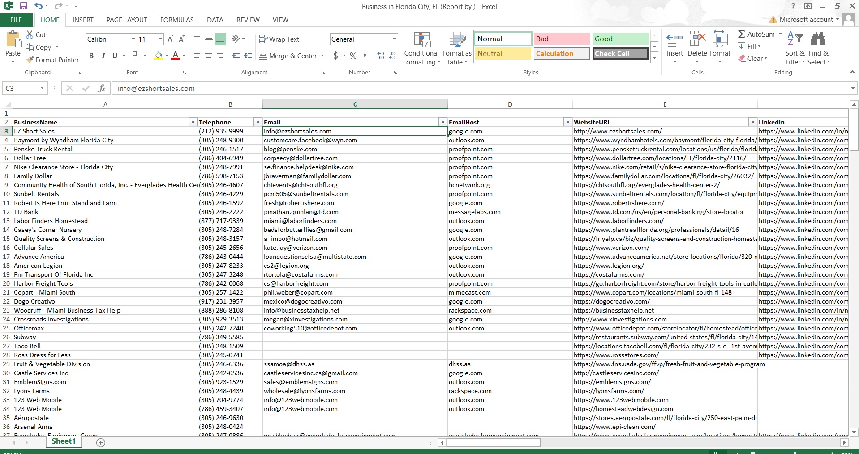The width and height of the screenshot is (859, 454).
Task: Apply the Good cell style swatch
Action: 620,39
